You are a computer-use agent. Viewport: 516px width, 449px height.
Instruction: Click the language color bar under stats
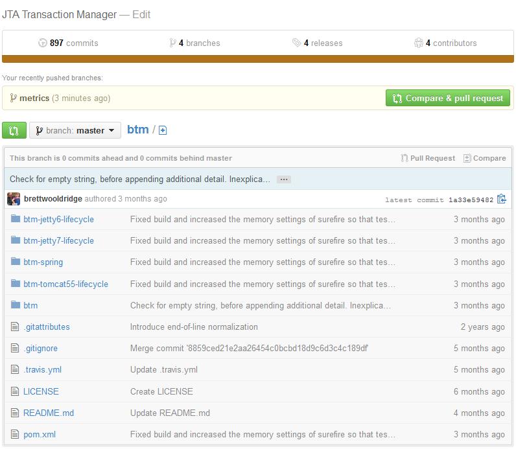click(x=258, y=59)
